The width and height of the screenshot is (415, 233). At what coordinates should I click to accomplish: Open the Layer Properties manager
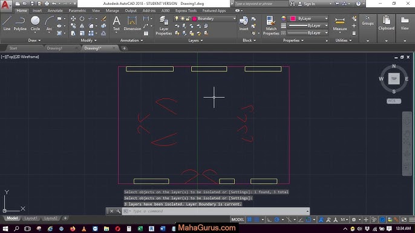(x=163, y=25)
